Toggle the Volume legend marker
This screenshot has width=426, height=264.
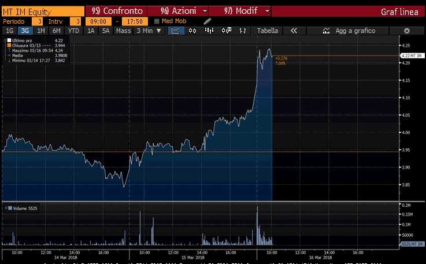(10, 208)
